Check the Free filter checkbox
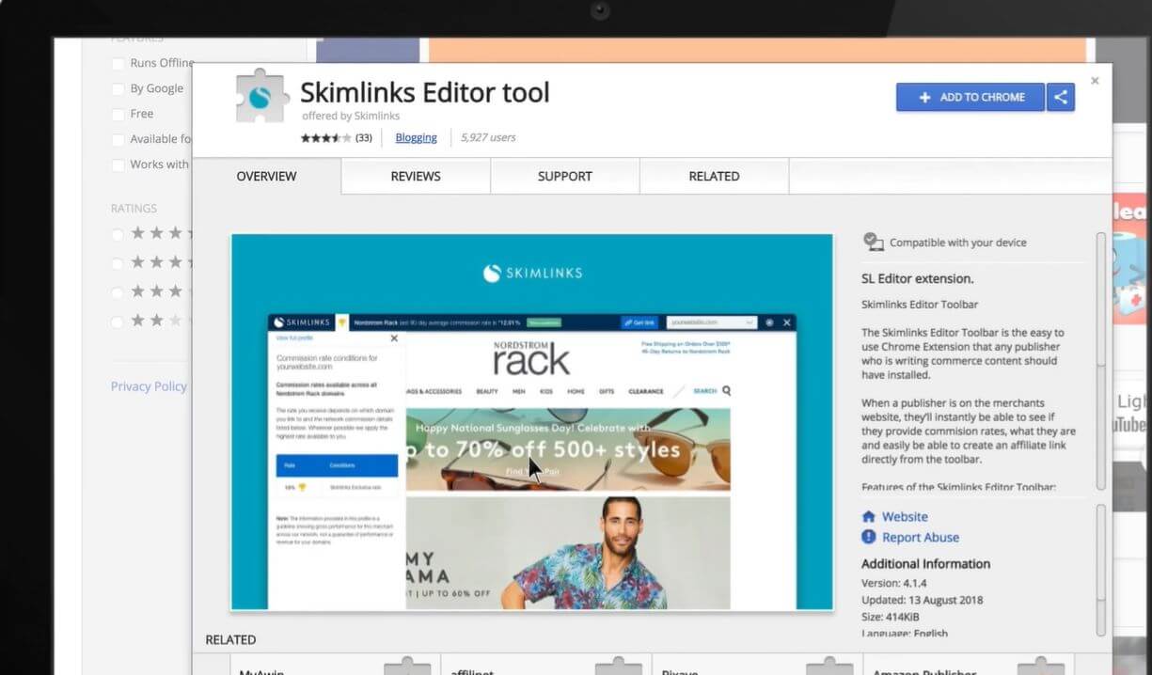Image resolution: width=1152 pixels, height=675 pixels. (x=118, y=114)
